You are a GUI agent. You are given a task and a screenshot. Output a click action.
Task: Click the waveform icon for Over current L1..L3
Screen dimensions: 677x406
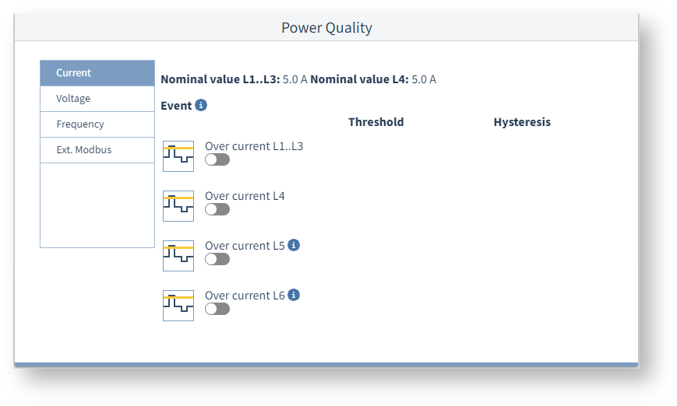[x=178, y=156]
